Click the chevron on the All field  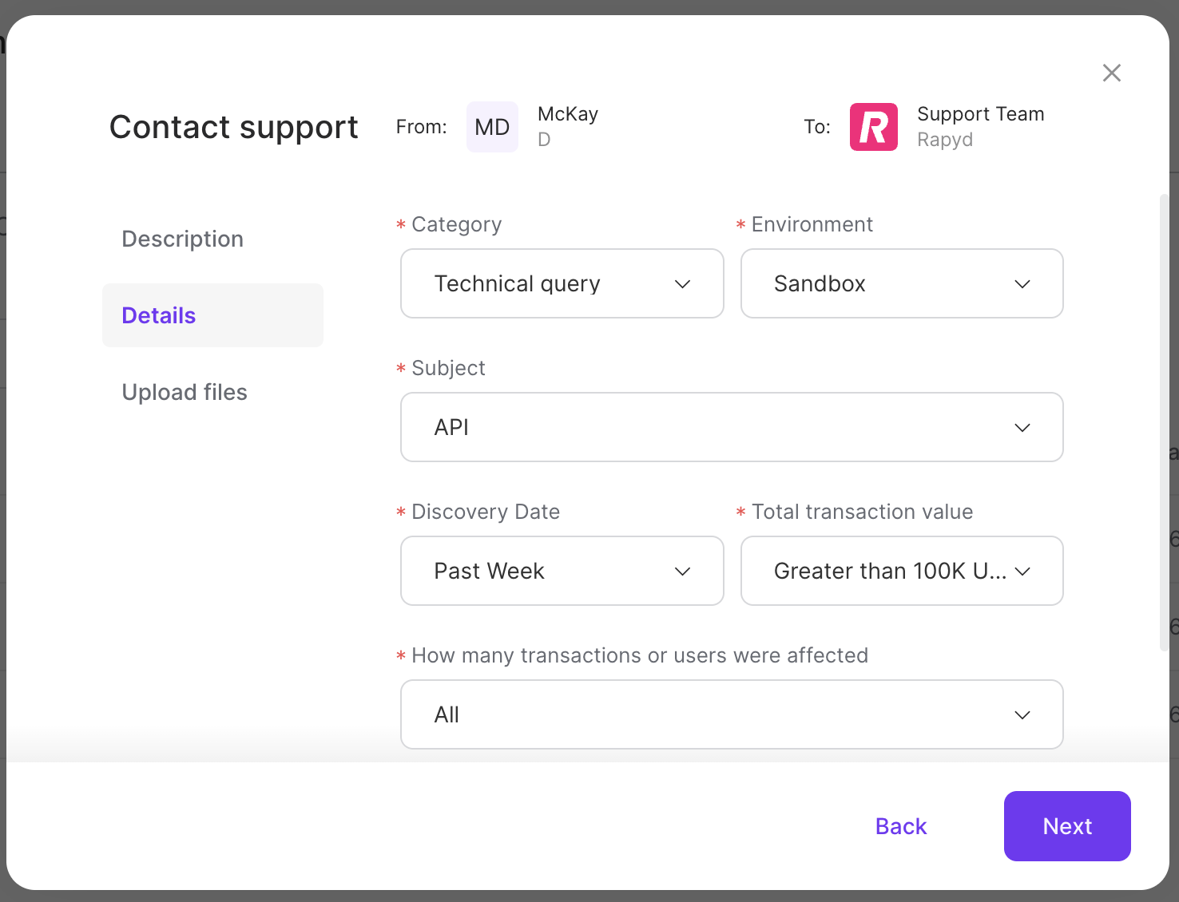tap(1022, 714)
